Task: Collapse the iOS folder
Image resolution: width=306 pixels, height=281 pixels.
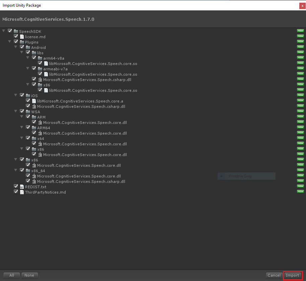Action: [16, 95]
